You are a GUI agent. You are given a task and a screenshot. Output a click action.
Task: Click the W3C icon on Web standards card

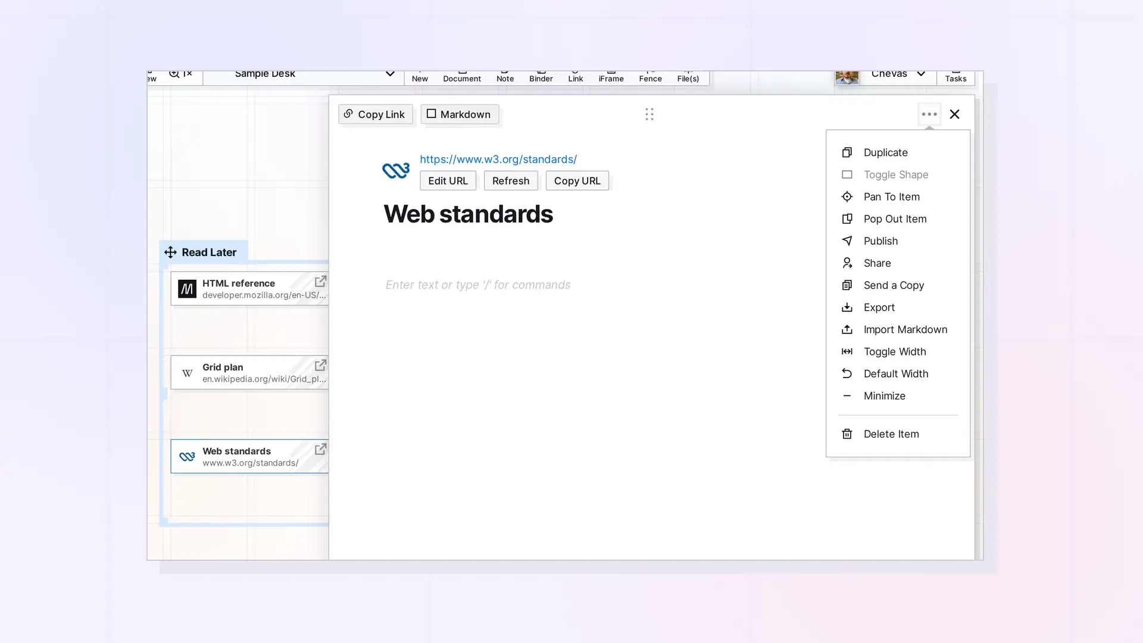[x=187, y=457]
